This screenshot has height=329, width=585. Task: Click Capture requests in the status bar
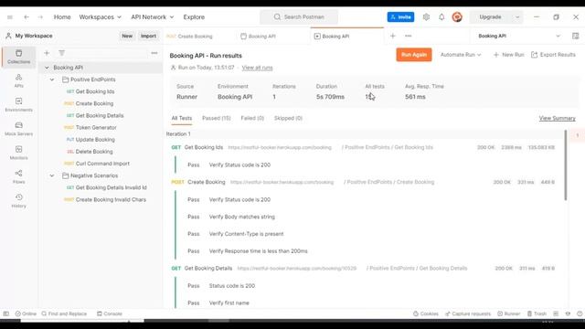coord(468,313)
